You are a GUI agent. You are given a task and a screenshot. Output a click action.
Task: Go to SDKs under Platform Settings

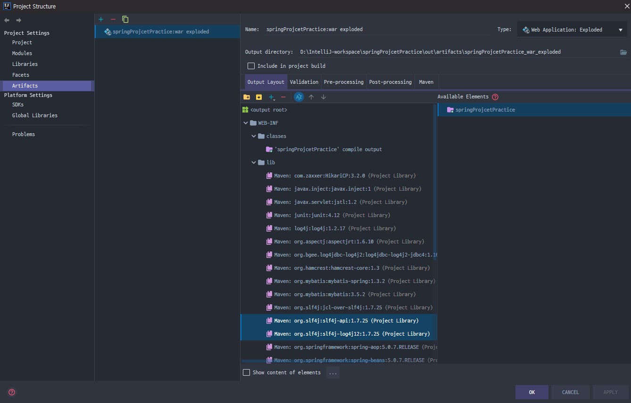coord(18,105)
